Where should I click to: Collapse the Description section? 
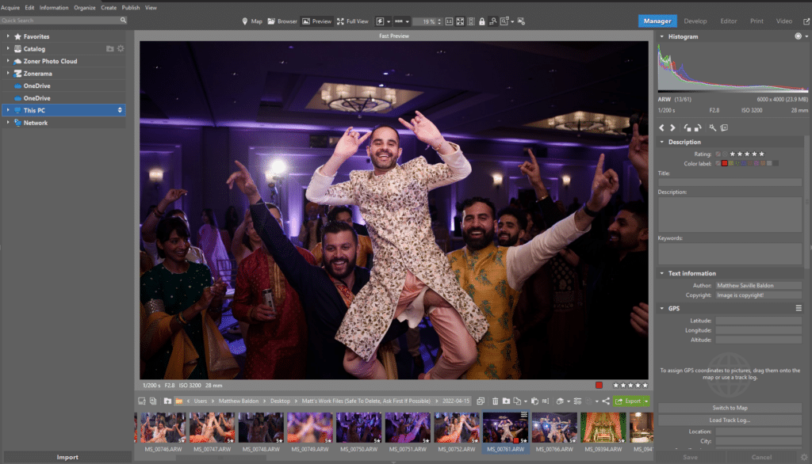[662, 142]
